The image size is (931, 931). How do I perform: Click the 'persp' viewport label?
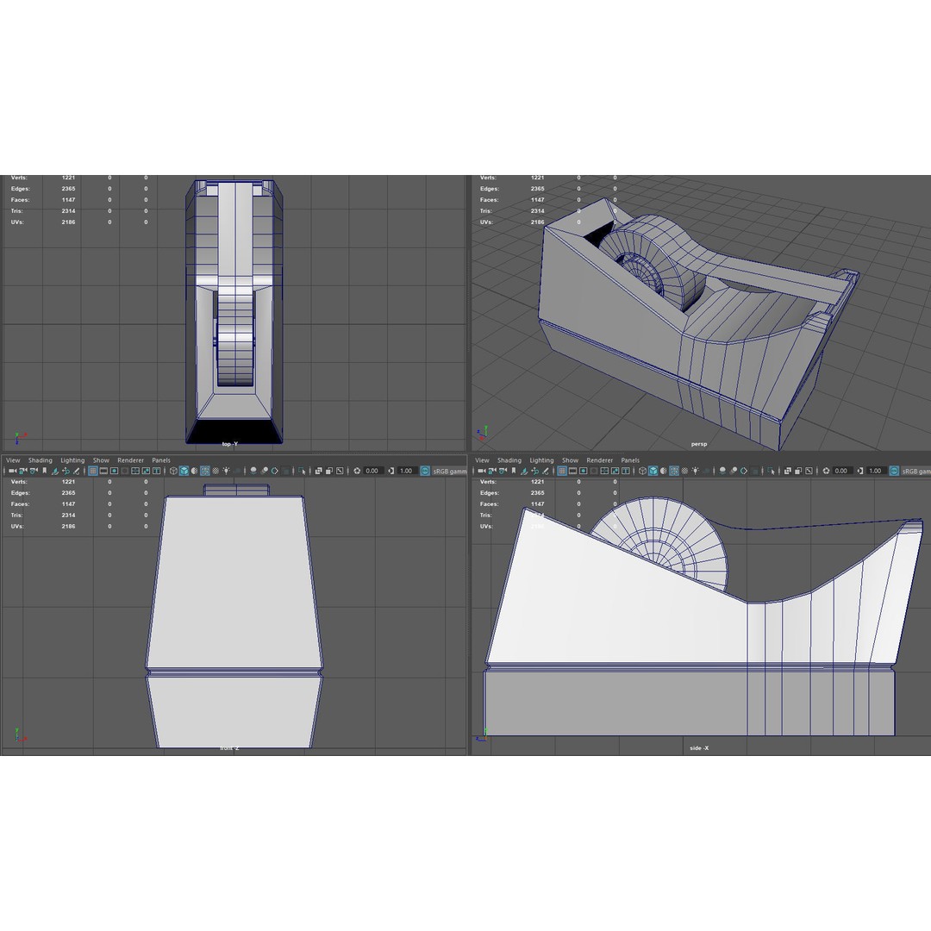699,444
